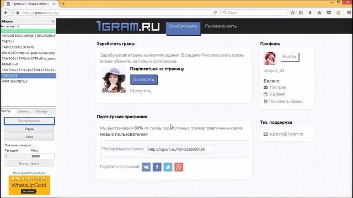Email support@1gram.ru
This screenshot has height=198, width=353.
click(x=286, y=134)
